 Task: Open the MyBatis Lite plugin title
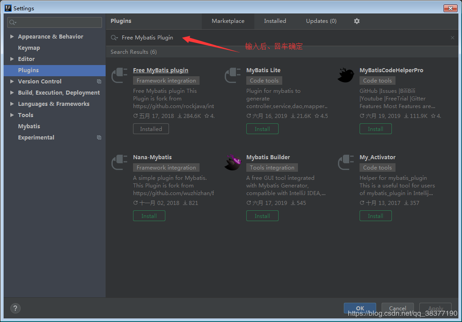263,70
